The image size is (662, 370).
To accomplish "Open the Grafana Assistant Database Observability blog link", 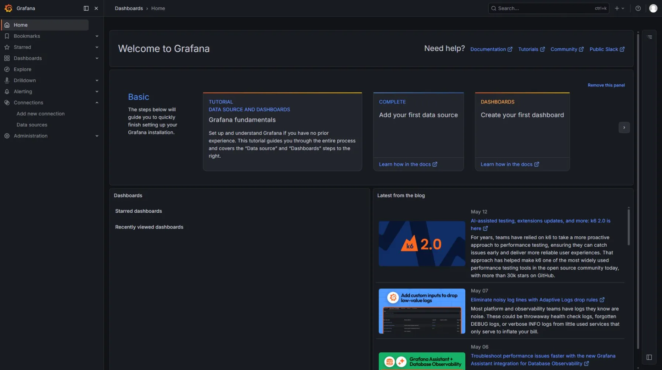I will click(543, 360).
